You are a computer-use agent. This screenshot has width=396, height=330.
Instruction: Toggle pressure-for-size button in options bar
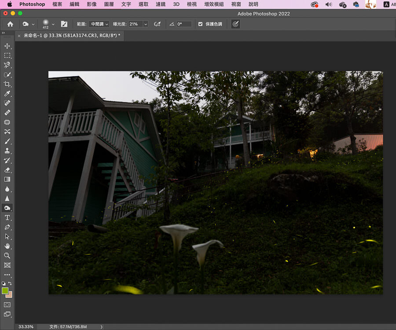[x=235, y=24]
